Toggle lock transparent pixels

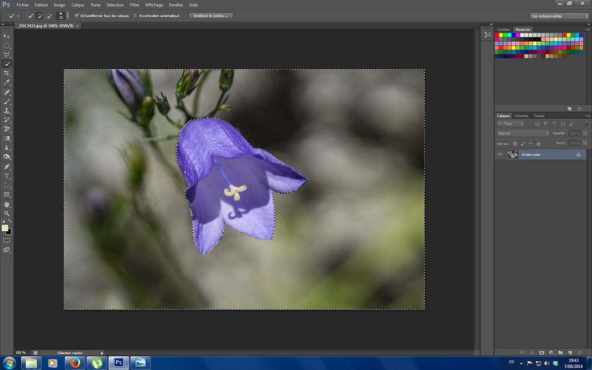pyautogui.click(x=515, y=143)
